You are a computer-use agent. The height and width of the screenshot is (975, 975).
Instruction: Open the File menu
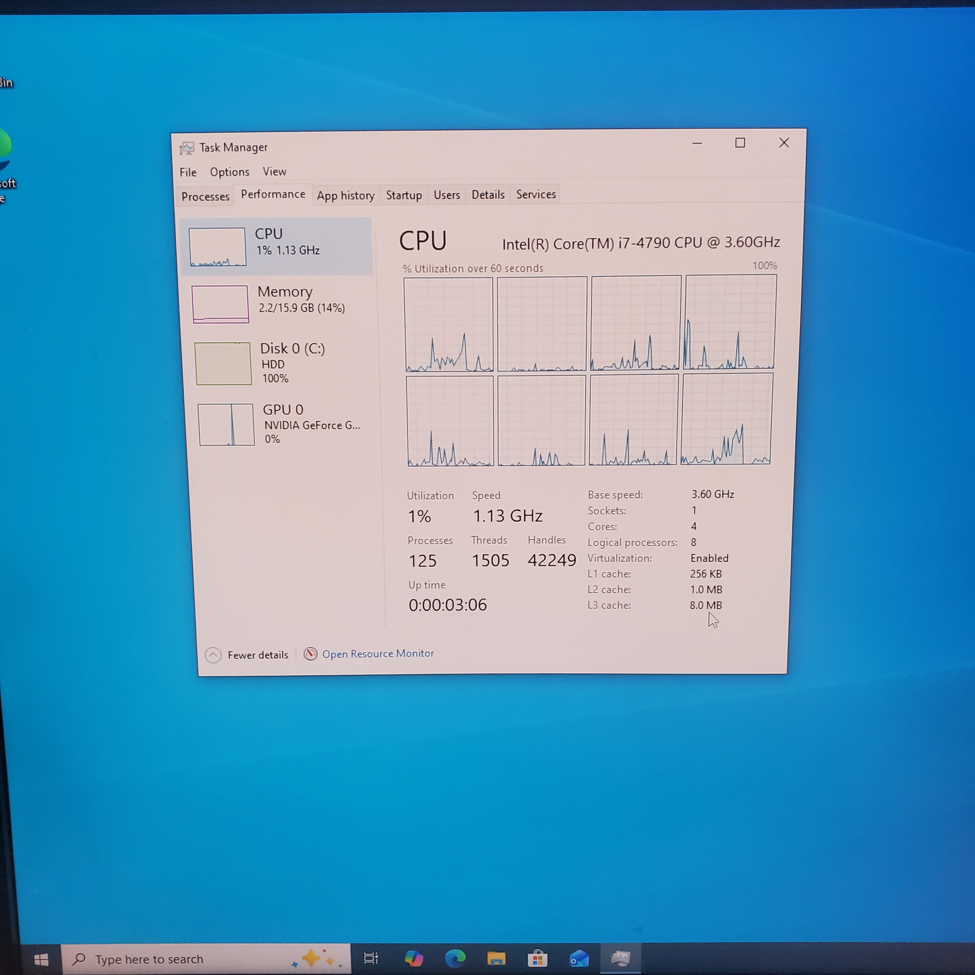coord(188,172)
